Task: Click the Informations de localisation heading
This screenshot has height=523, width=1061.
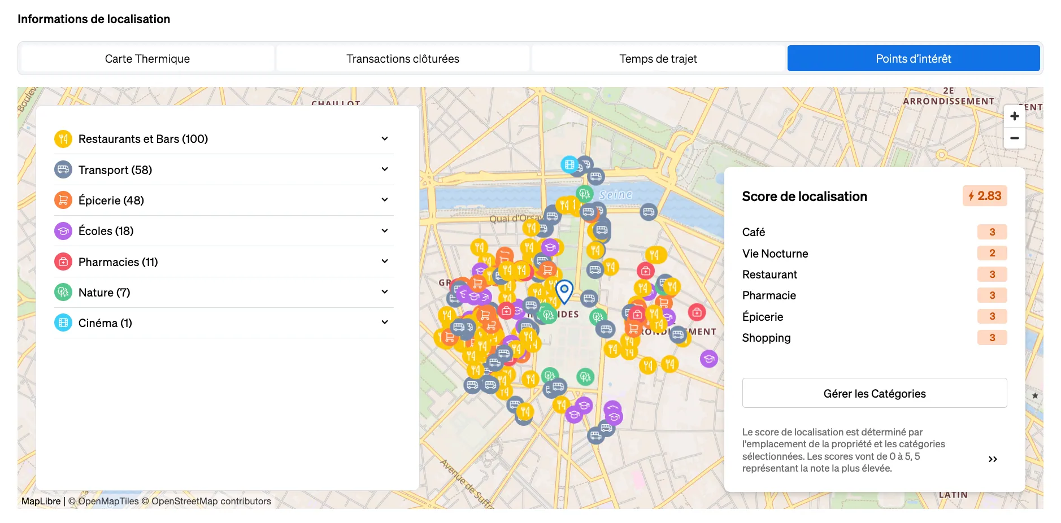Action: click(x=94, y=19)
